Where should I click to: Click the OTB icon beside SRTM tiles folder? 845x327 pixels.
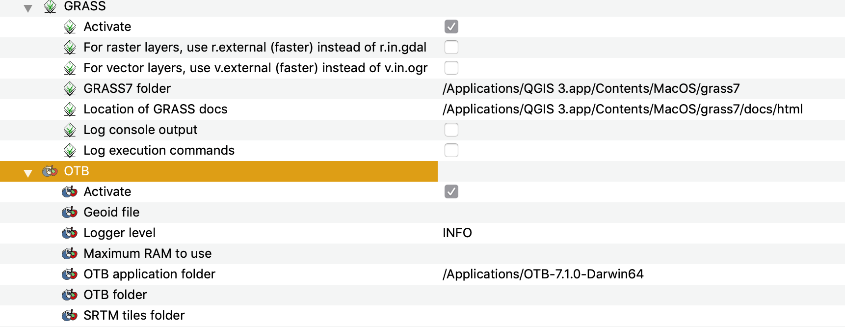(69, 315)
